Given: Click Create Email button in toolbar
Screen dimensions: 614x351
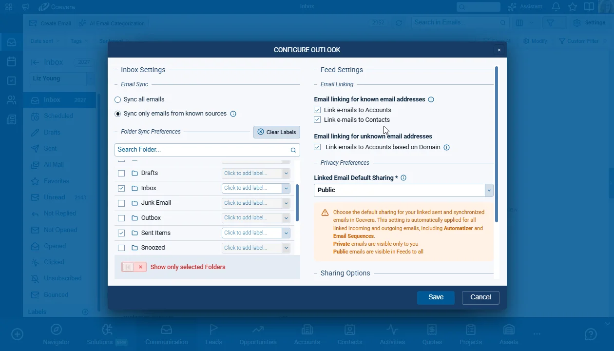Looking at the screenshot, I should pyautogui.click(x=50, y=23).
